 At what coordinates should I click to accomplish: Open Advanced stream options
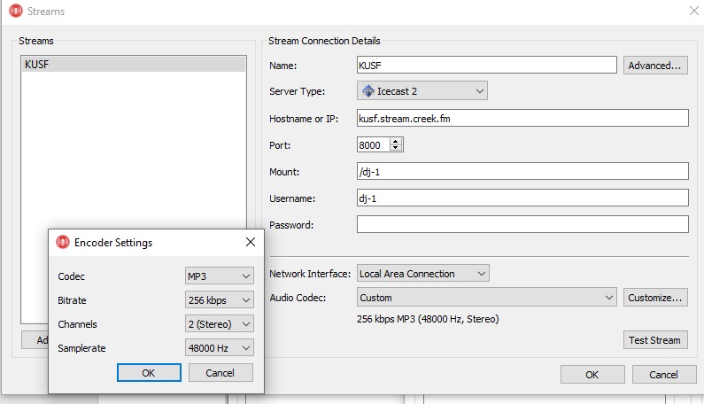[x=655, y=66]
